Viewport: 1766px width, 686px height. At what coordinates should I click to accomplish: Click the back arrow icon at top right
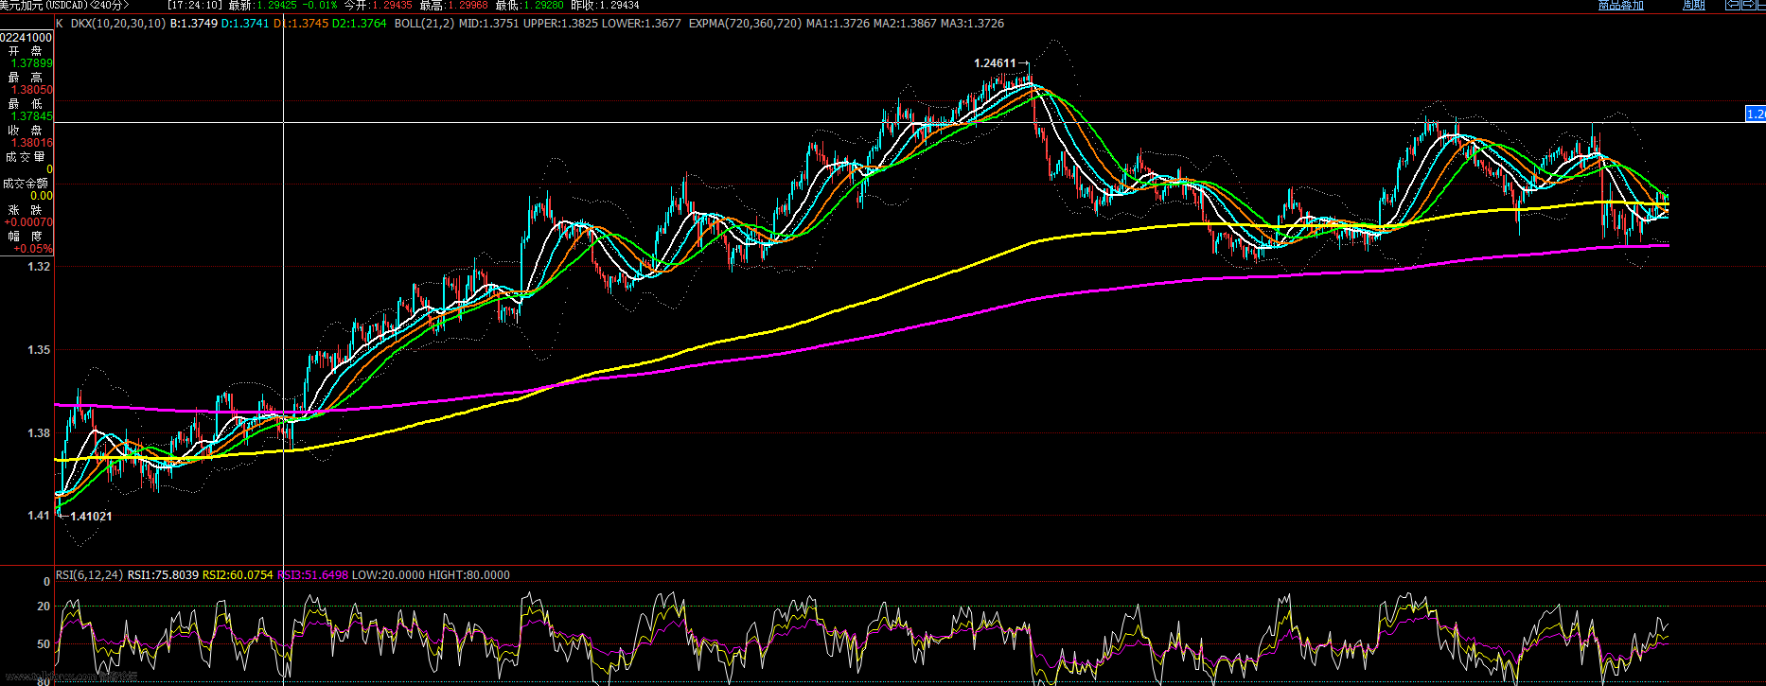click(x=1733, y=5)
